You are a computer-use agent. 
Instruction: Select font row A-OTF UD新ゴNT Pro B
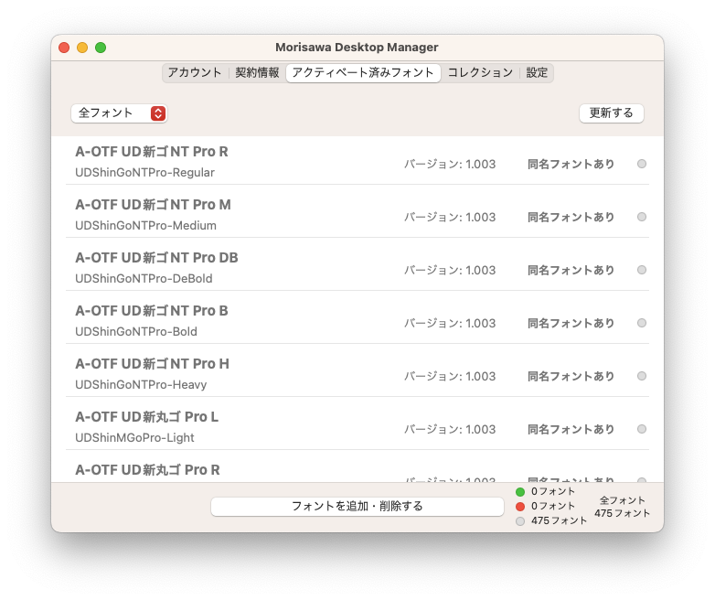pyautogui.click(x=357, y=317)
